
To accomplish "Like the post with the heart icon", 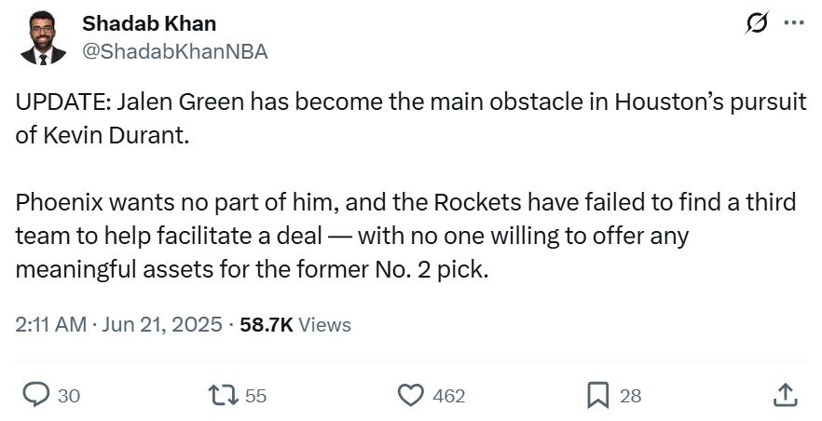I will coord(411,395).
